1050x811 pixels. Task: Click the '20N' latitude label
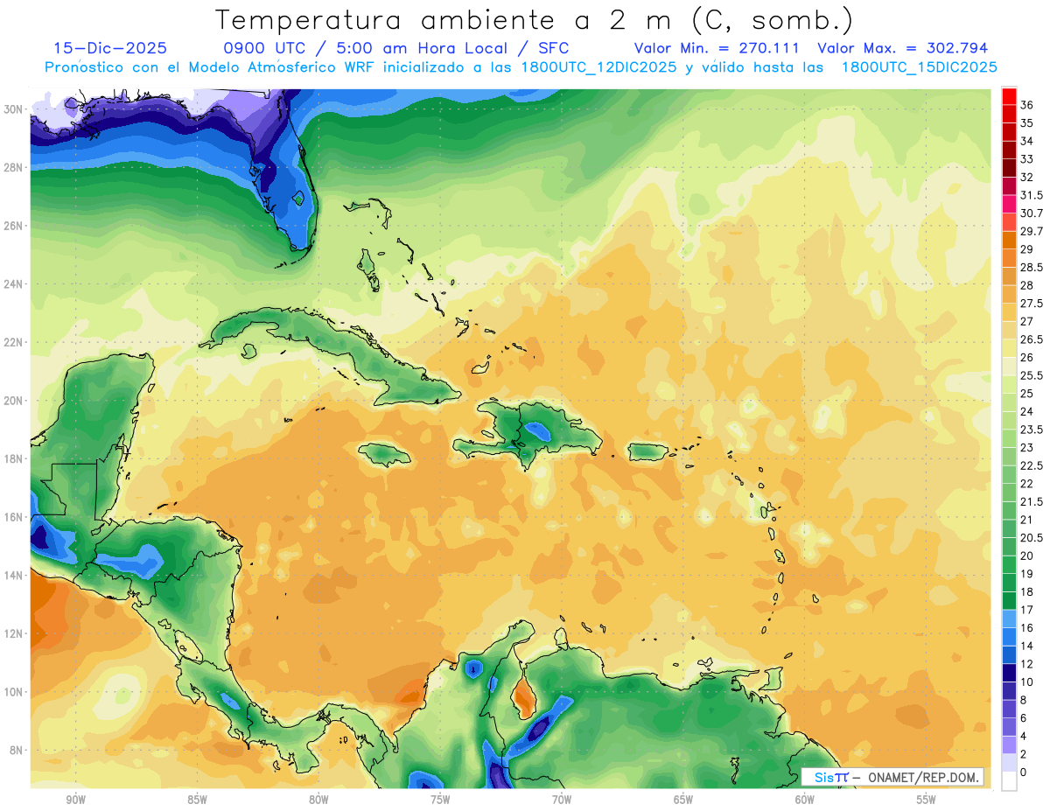click(13, 401)
